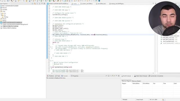The image size is (180, 101).
Task: Toggle fold marker at line 115
Action: click(51, 47)
